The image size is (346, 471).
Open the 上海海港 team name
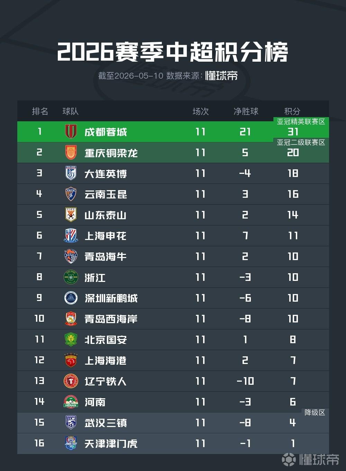click(x=106, y=361)
